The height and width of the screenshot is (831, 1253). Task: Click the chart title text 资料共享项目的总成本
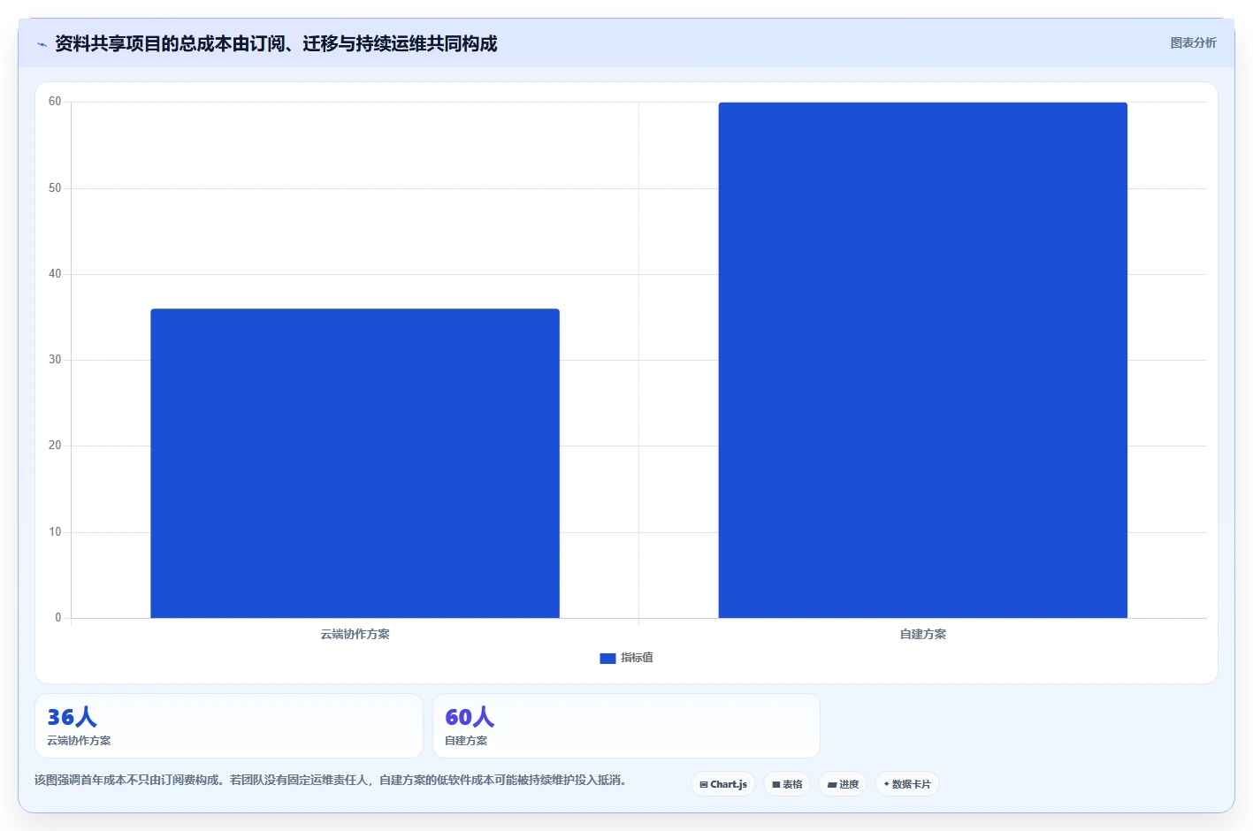pyautogui.click(x=143, y=44)
